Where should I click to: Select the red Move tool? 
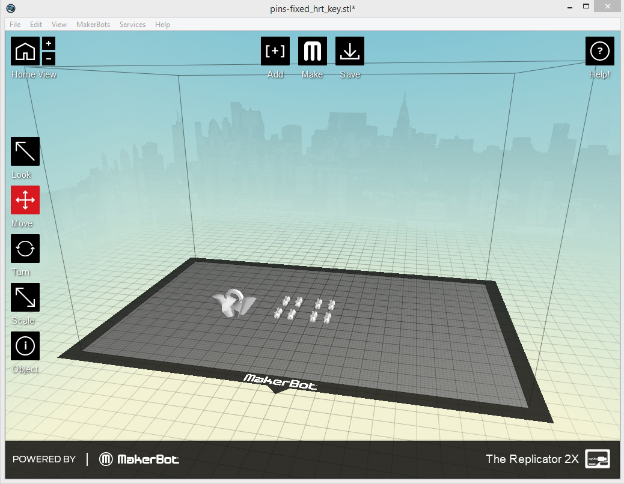(25, 200)
